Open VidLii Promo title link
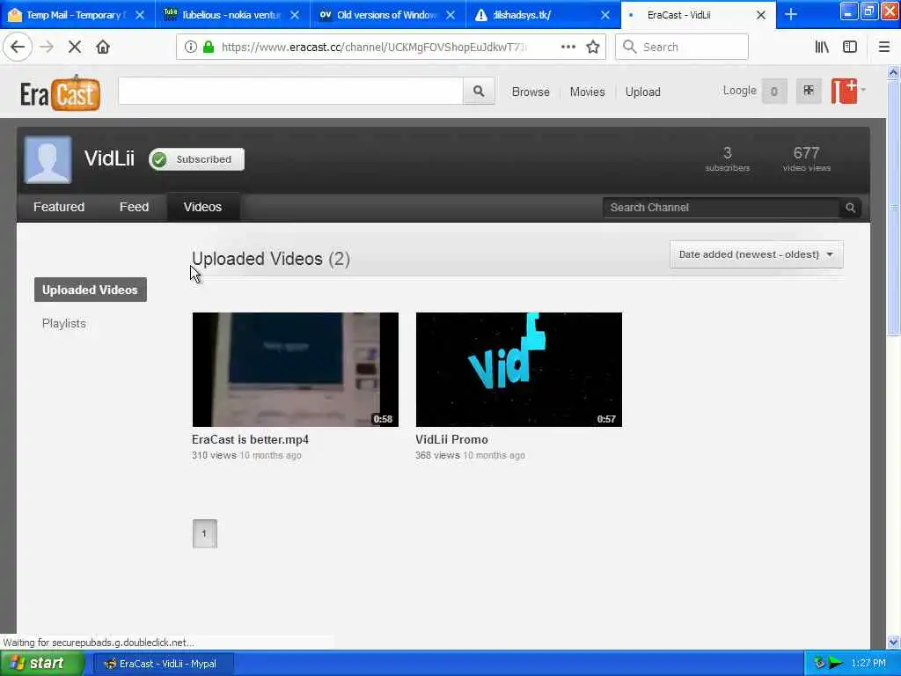The height and width of the screenshot is (676, 901). (451, 440)
